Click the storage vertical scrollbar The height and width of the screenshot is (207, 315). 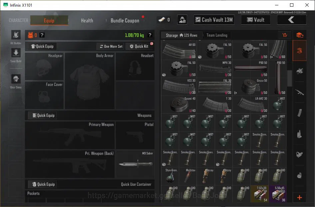(289, 78)
